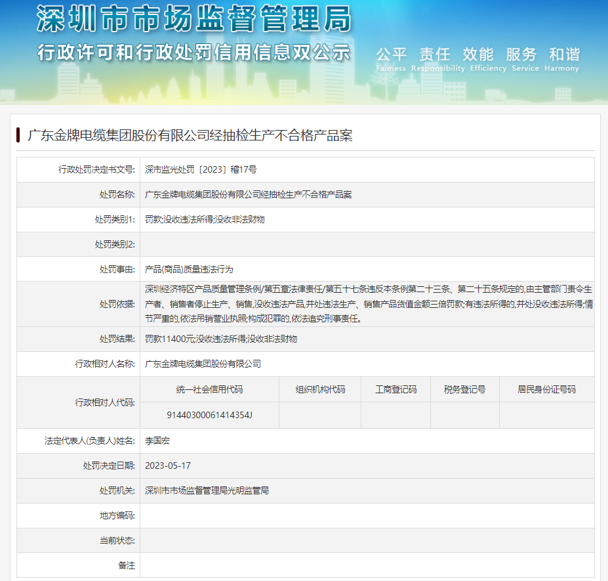608x581 pixels.
Task: Click the 行政相对人代码 label
Action: coord(105,403)
